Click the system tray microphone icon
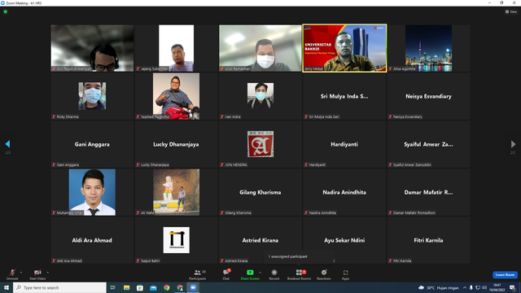521x293 pixels. pos(471,287)
